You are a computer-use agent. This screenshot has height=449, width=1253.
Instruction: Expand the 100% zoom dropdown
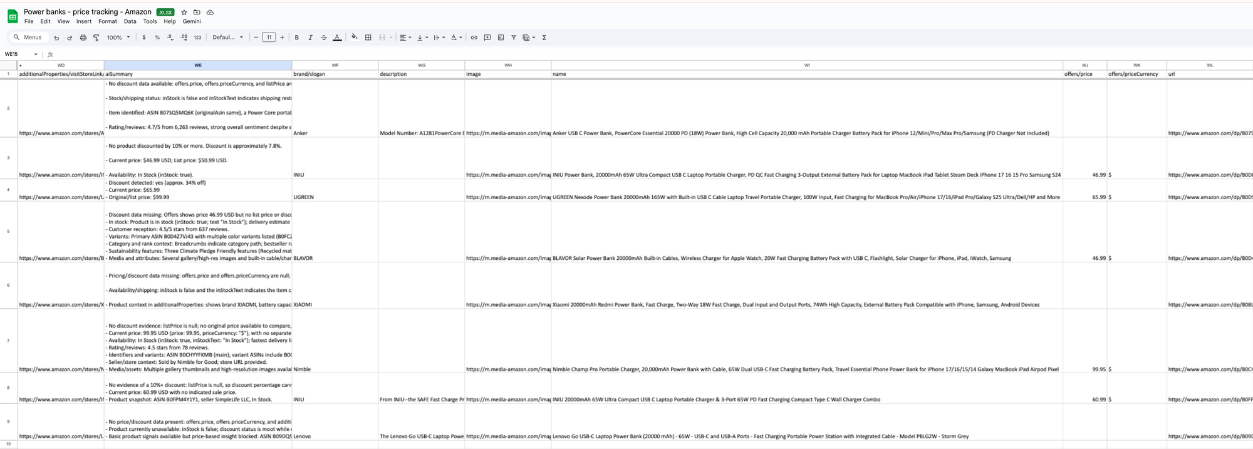118,38
